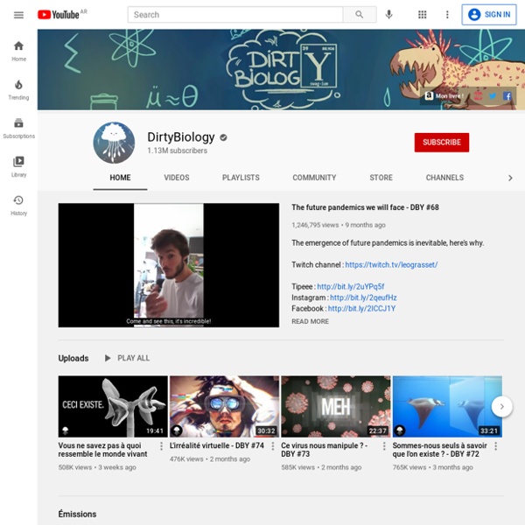Expand description with READ MORE
The width and height of the screenshot is (525, 525).
tap(310, 321)
